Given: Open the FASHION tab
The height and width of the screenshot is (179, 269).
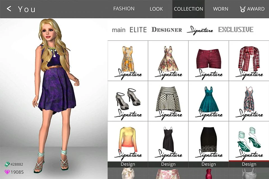Looking at the screenshot, I should [x=124, y=9].
